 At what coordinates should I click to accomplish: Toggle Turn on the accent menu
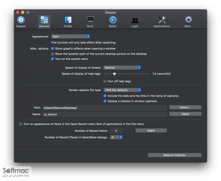[52, 59]
